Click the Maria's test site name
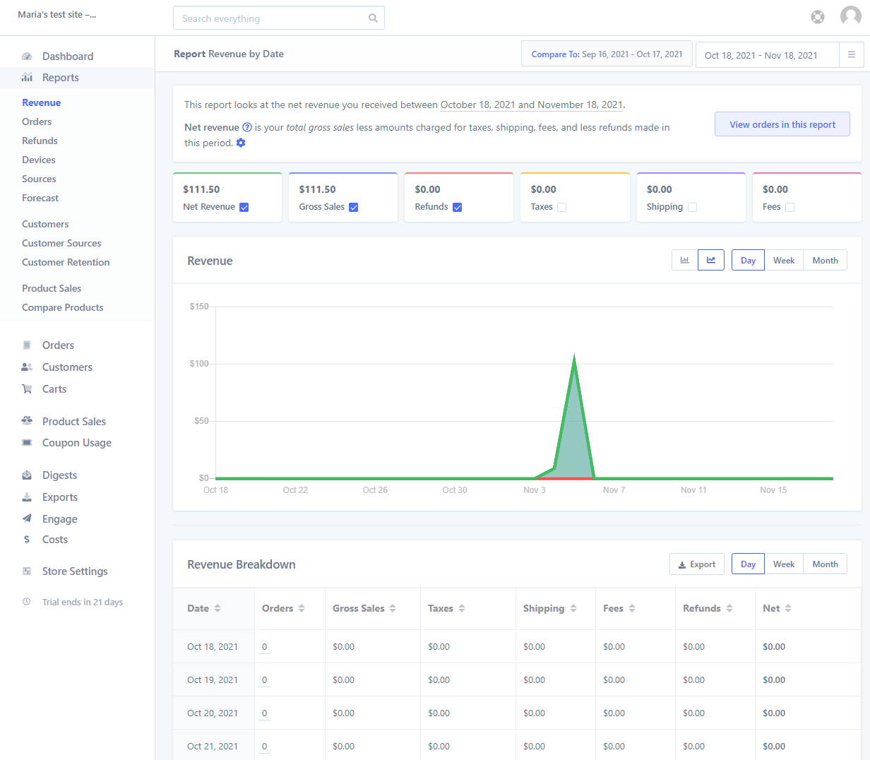This screenshot has height=760, width=870. pyautogui.click(x=57, y=14)
